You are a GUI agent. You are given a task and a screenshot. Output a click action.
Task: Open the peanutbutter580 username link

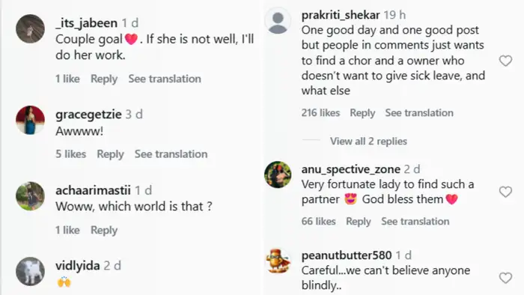pyautogui.click(x=347, y=255)
